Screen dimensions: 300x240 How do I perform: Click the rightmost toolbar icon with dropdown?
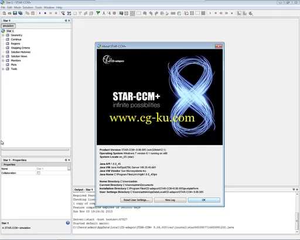point(251,13)
